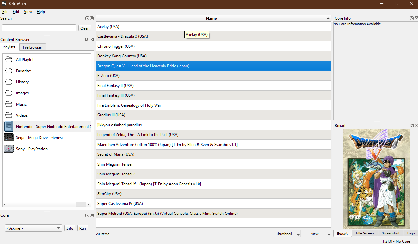Viewport: 418px width, 244px height.
Task: Open the View dropdown button below list
Action: tap(317, 234)
